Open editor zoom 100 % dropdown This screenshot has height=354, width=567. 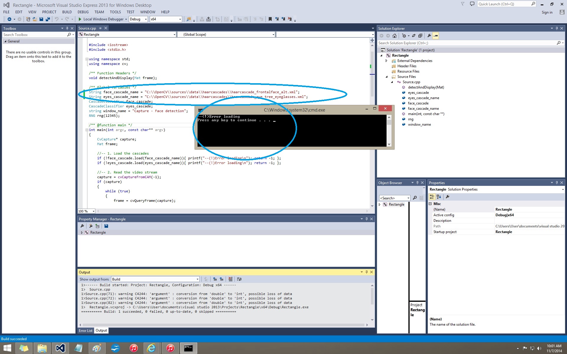click(86, 211)
